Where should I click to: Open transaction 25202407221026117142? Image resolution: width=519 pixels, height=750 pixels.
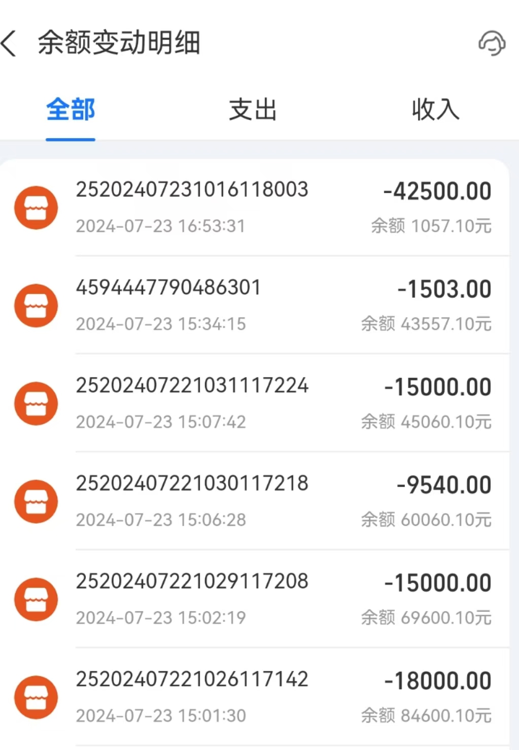click(x=192, y=679)
